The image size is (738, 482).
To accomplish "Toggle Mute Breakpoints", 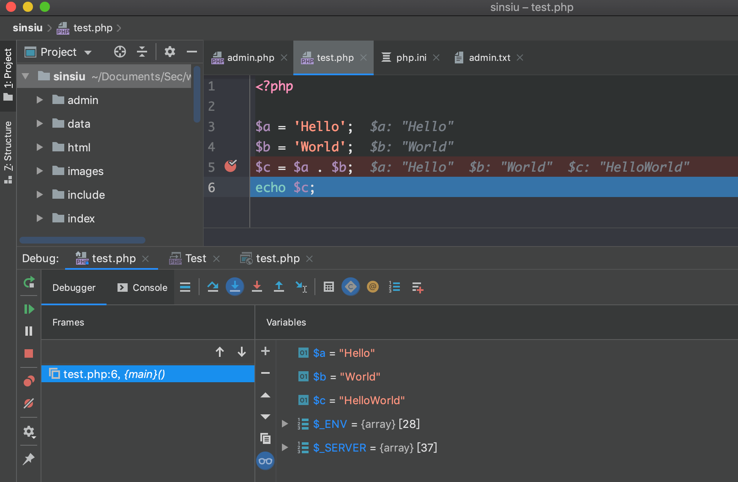I will pos(29,403).
